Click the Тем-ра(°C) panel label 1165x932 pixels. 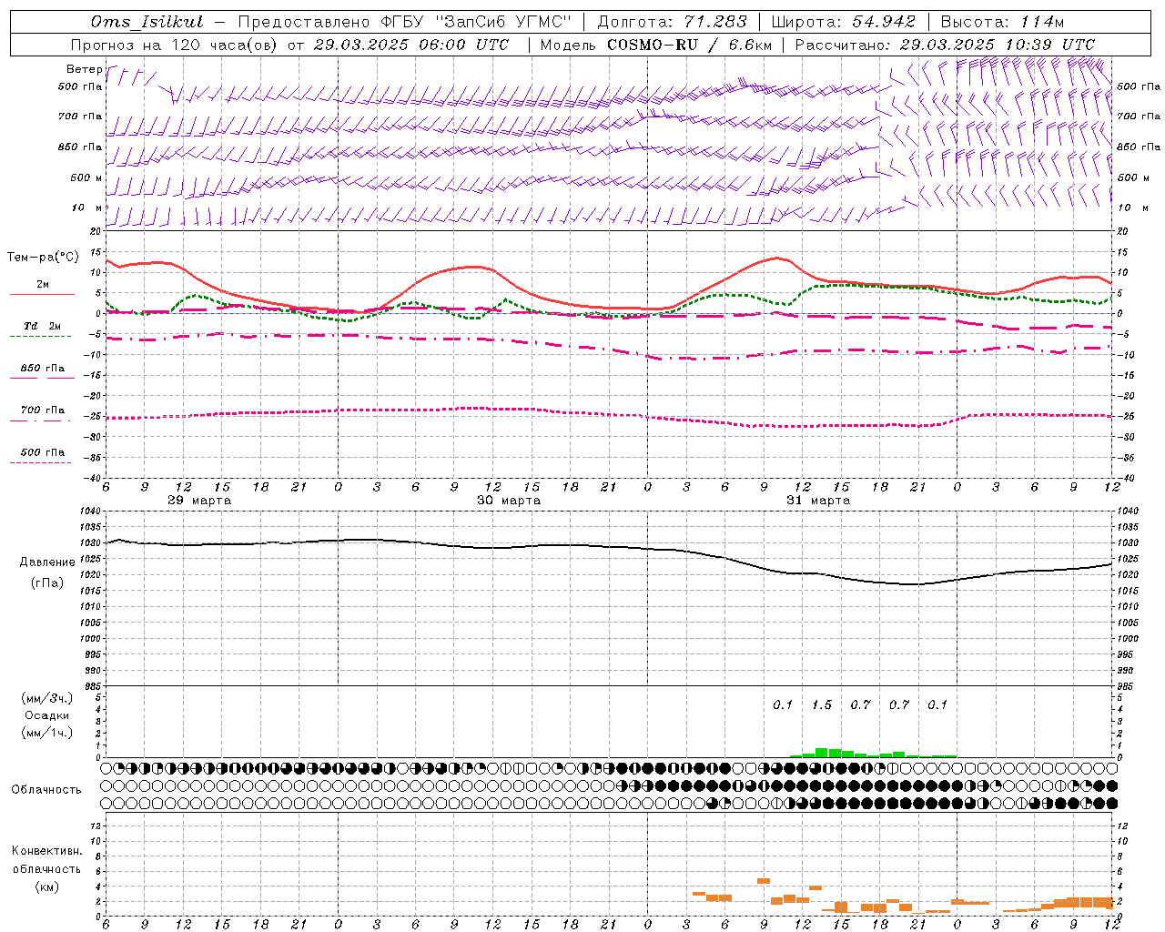(x=43, y=258)
